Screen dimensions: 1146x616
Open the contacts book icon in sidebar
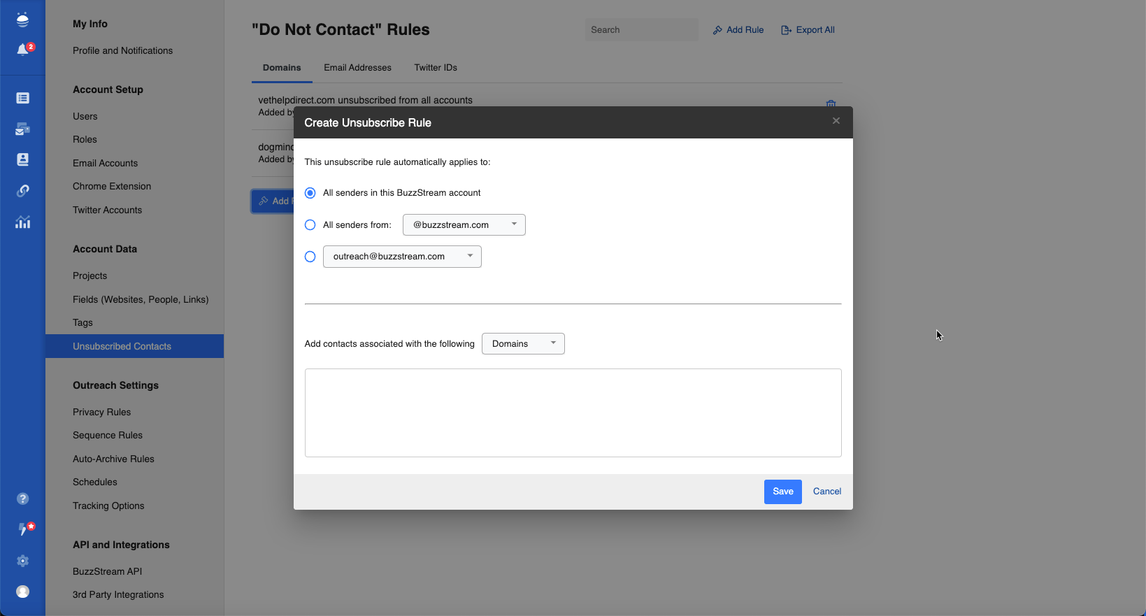pyautogui.click(x=23, y=159)
